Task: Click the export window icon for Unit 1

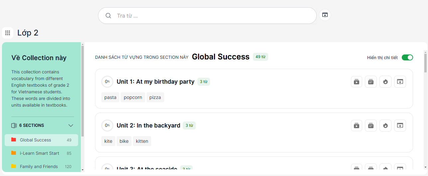Action: (x=400, y=82)
